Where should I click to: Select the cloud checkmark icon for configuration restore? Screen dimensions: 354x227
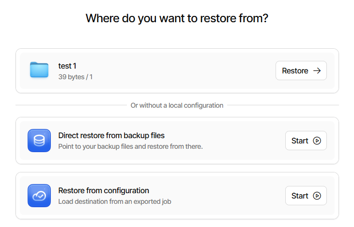39,196
